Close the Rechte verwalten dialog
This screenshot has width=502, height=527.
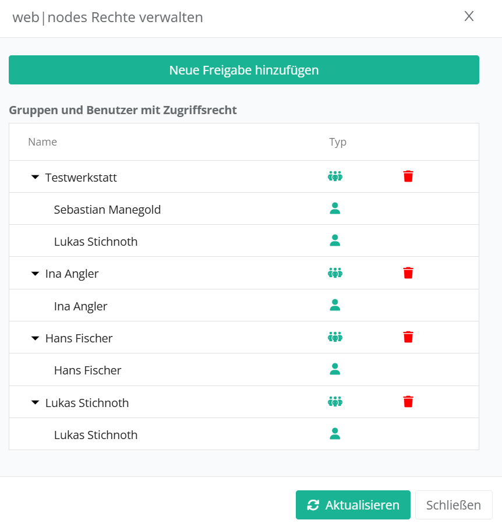469,16
